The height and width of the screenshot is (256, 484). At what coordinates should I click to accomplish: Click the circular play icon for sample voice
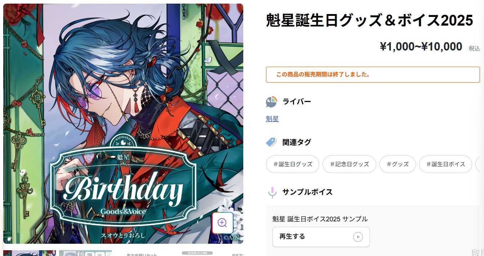(x=358, y=237)
